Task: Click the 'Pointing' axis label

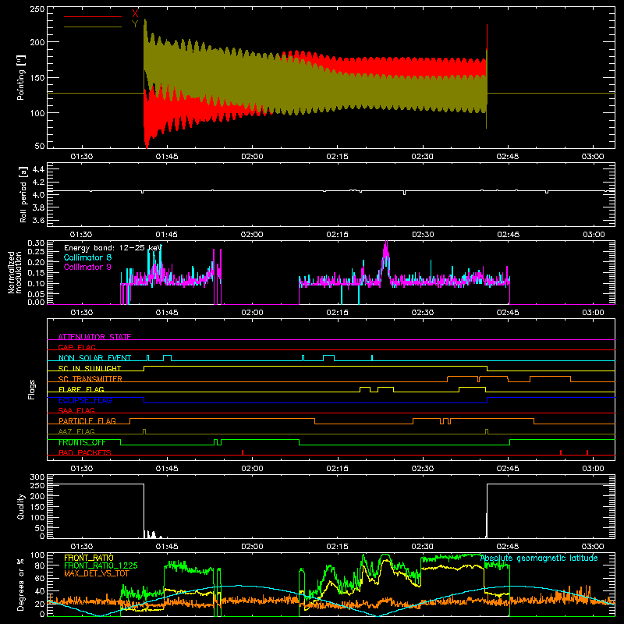Action: pyautogui.click(x=21, y=77)
